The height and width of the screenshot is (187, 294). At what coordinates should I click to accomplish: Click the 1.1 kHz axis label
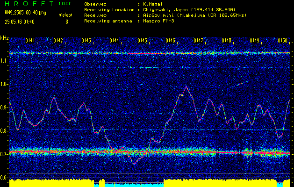click(x=4, y=61)
